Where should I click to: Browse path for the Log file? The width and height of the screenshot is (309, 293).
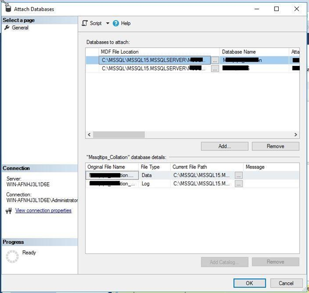pyautogui.click(x=239, y=184)
